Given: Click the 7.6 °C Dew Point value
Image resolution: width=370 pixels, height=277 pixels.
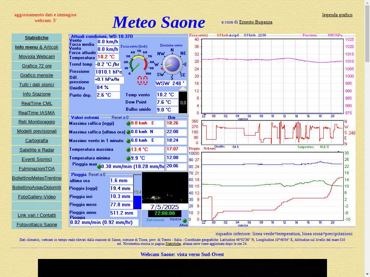Looking at the screenshot, I should point(167,102).
